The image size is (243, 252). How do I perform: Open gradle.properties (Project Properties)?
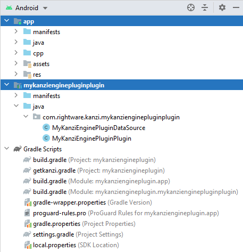tap(84, 224)
